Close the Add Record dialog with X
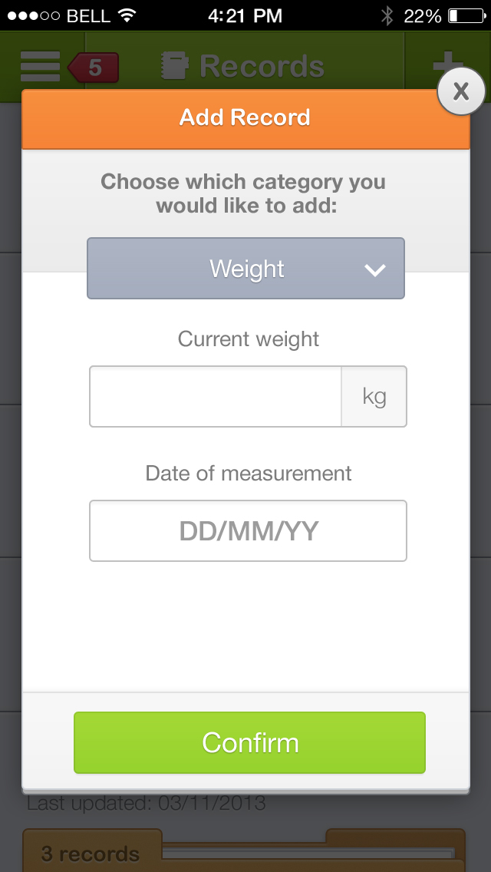 pos(460,92)
